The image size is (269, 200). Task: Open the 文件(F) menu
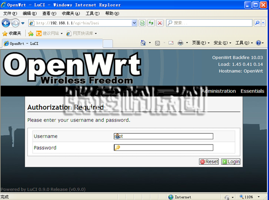pos(10,14)
